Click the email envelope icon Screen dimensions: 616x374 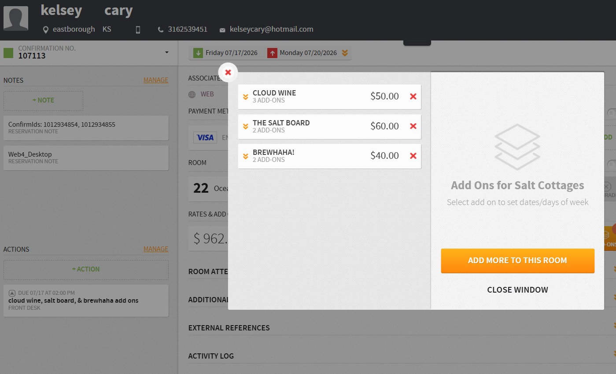[x=222, y=30]
